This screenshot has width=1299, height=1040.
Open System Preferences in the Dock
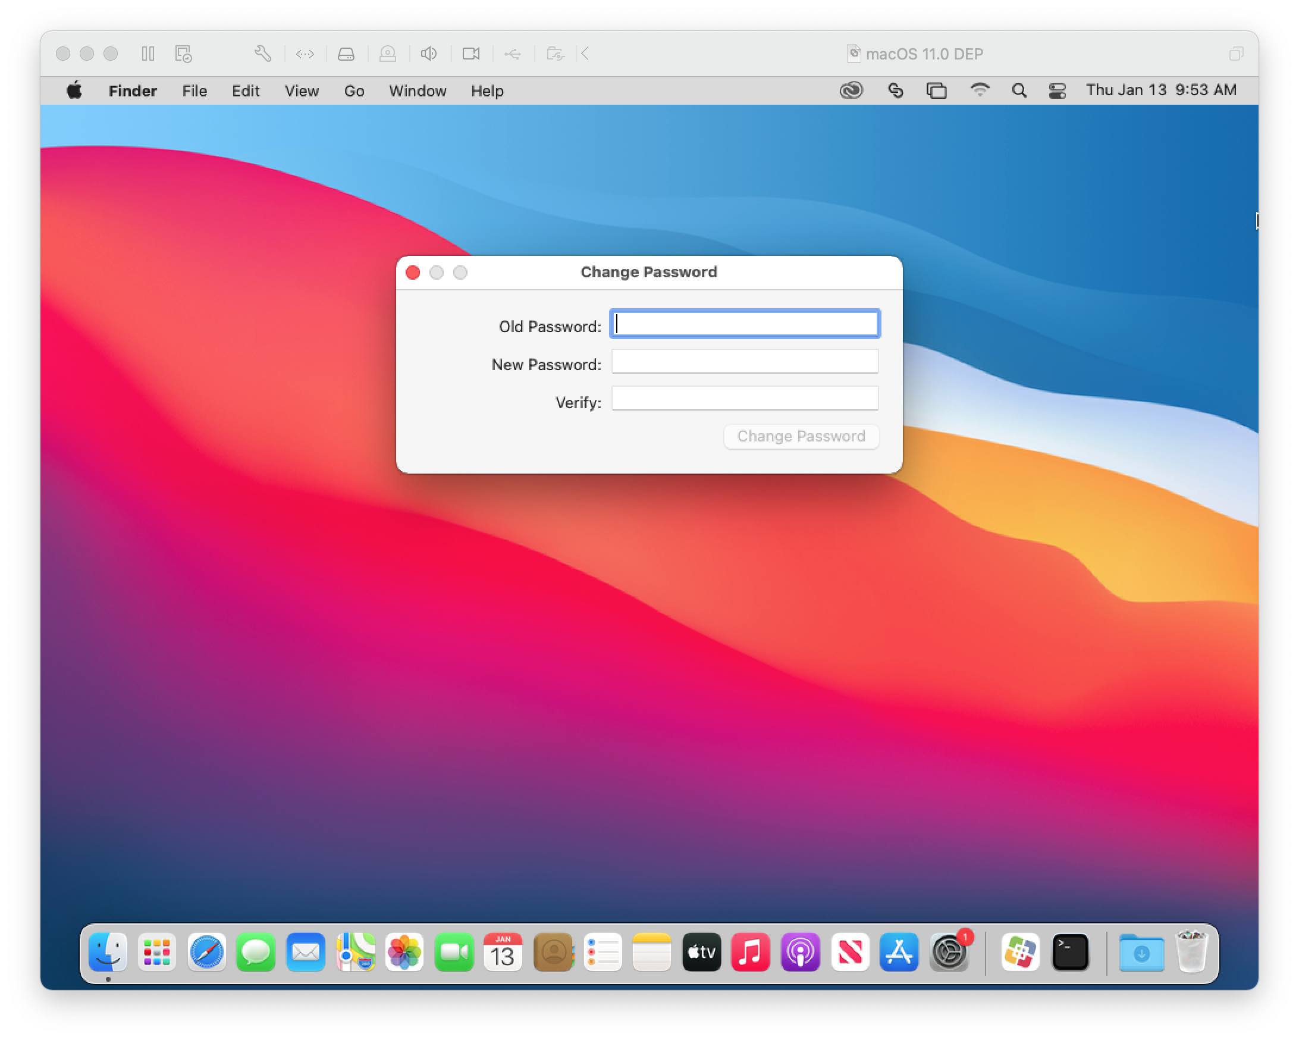pos(949,952)
